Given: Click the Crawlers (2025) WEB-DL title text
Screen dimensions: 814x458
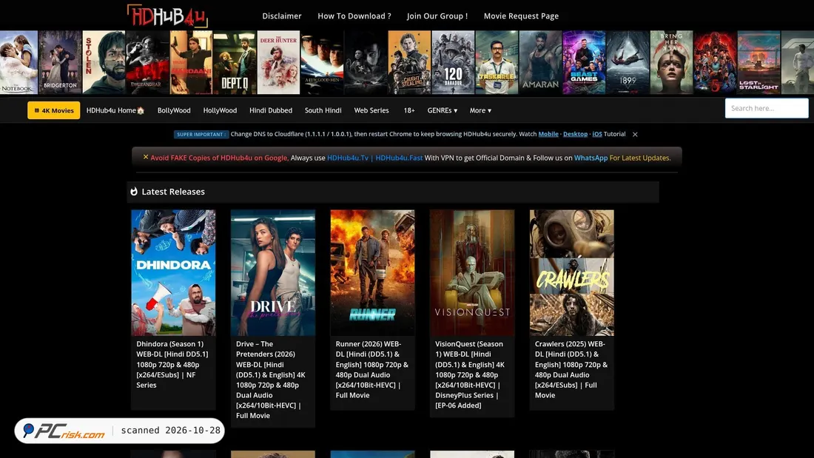Looking at the screenshot, I should [571, 369].
